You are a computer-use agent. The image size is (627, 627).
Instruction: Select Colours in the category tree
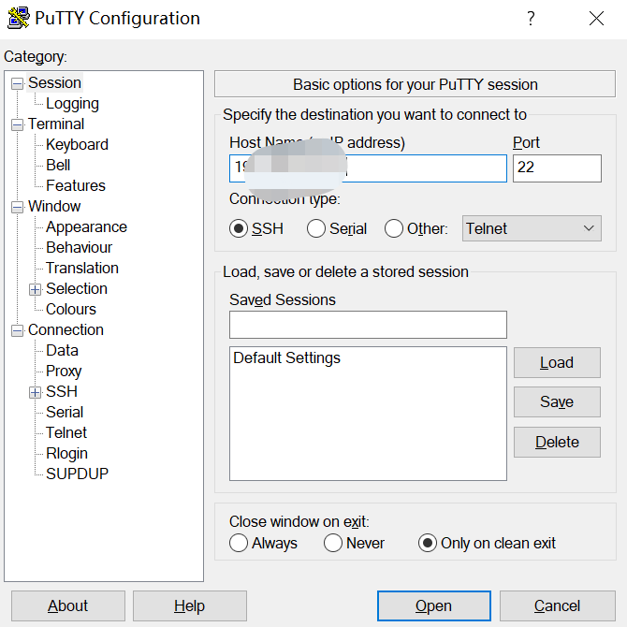(x=71, y=309)
